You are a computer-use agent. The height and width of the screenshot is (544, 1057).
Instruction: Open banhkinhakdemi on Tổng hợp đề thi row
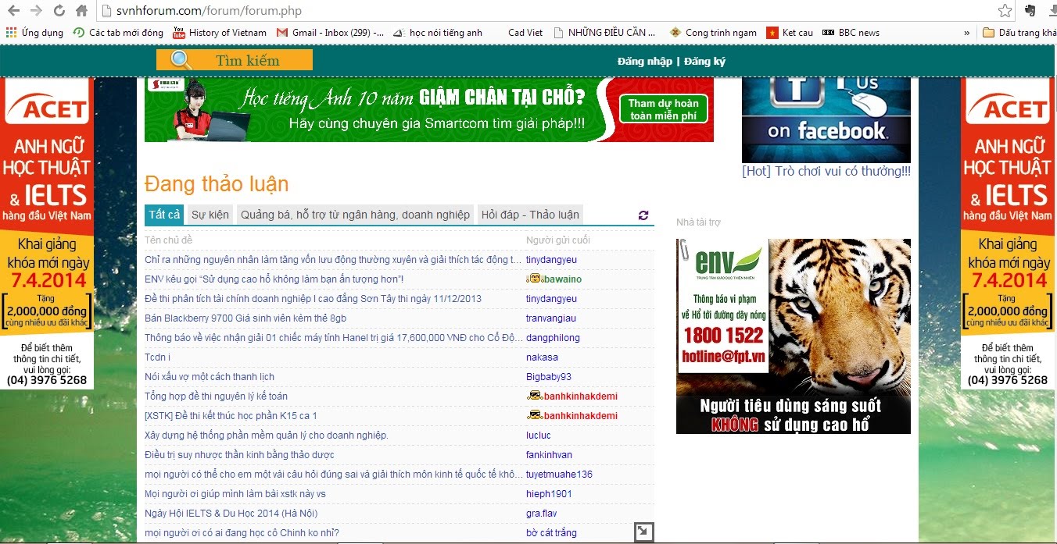coord(580,396)
